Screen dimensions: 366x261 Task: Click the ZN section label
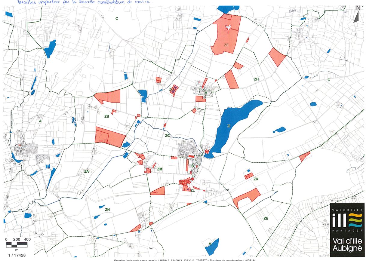point(107,209)
